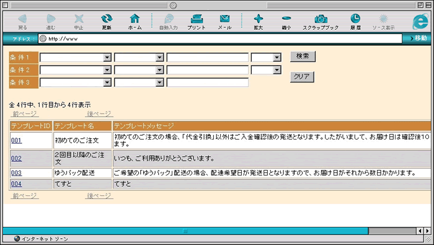Click the window collapse box in title bar
Image resolution: width=434 pixels, height=245 pixels.
(428, 5)
